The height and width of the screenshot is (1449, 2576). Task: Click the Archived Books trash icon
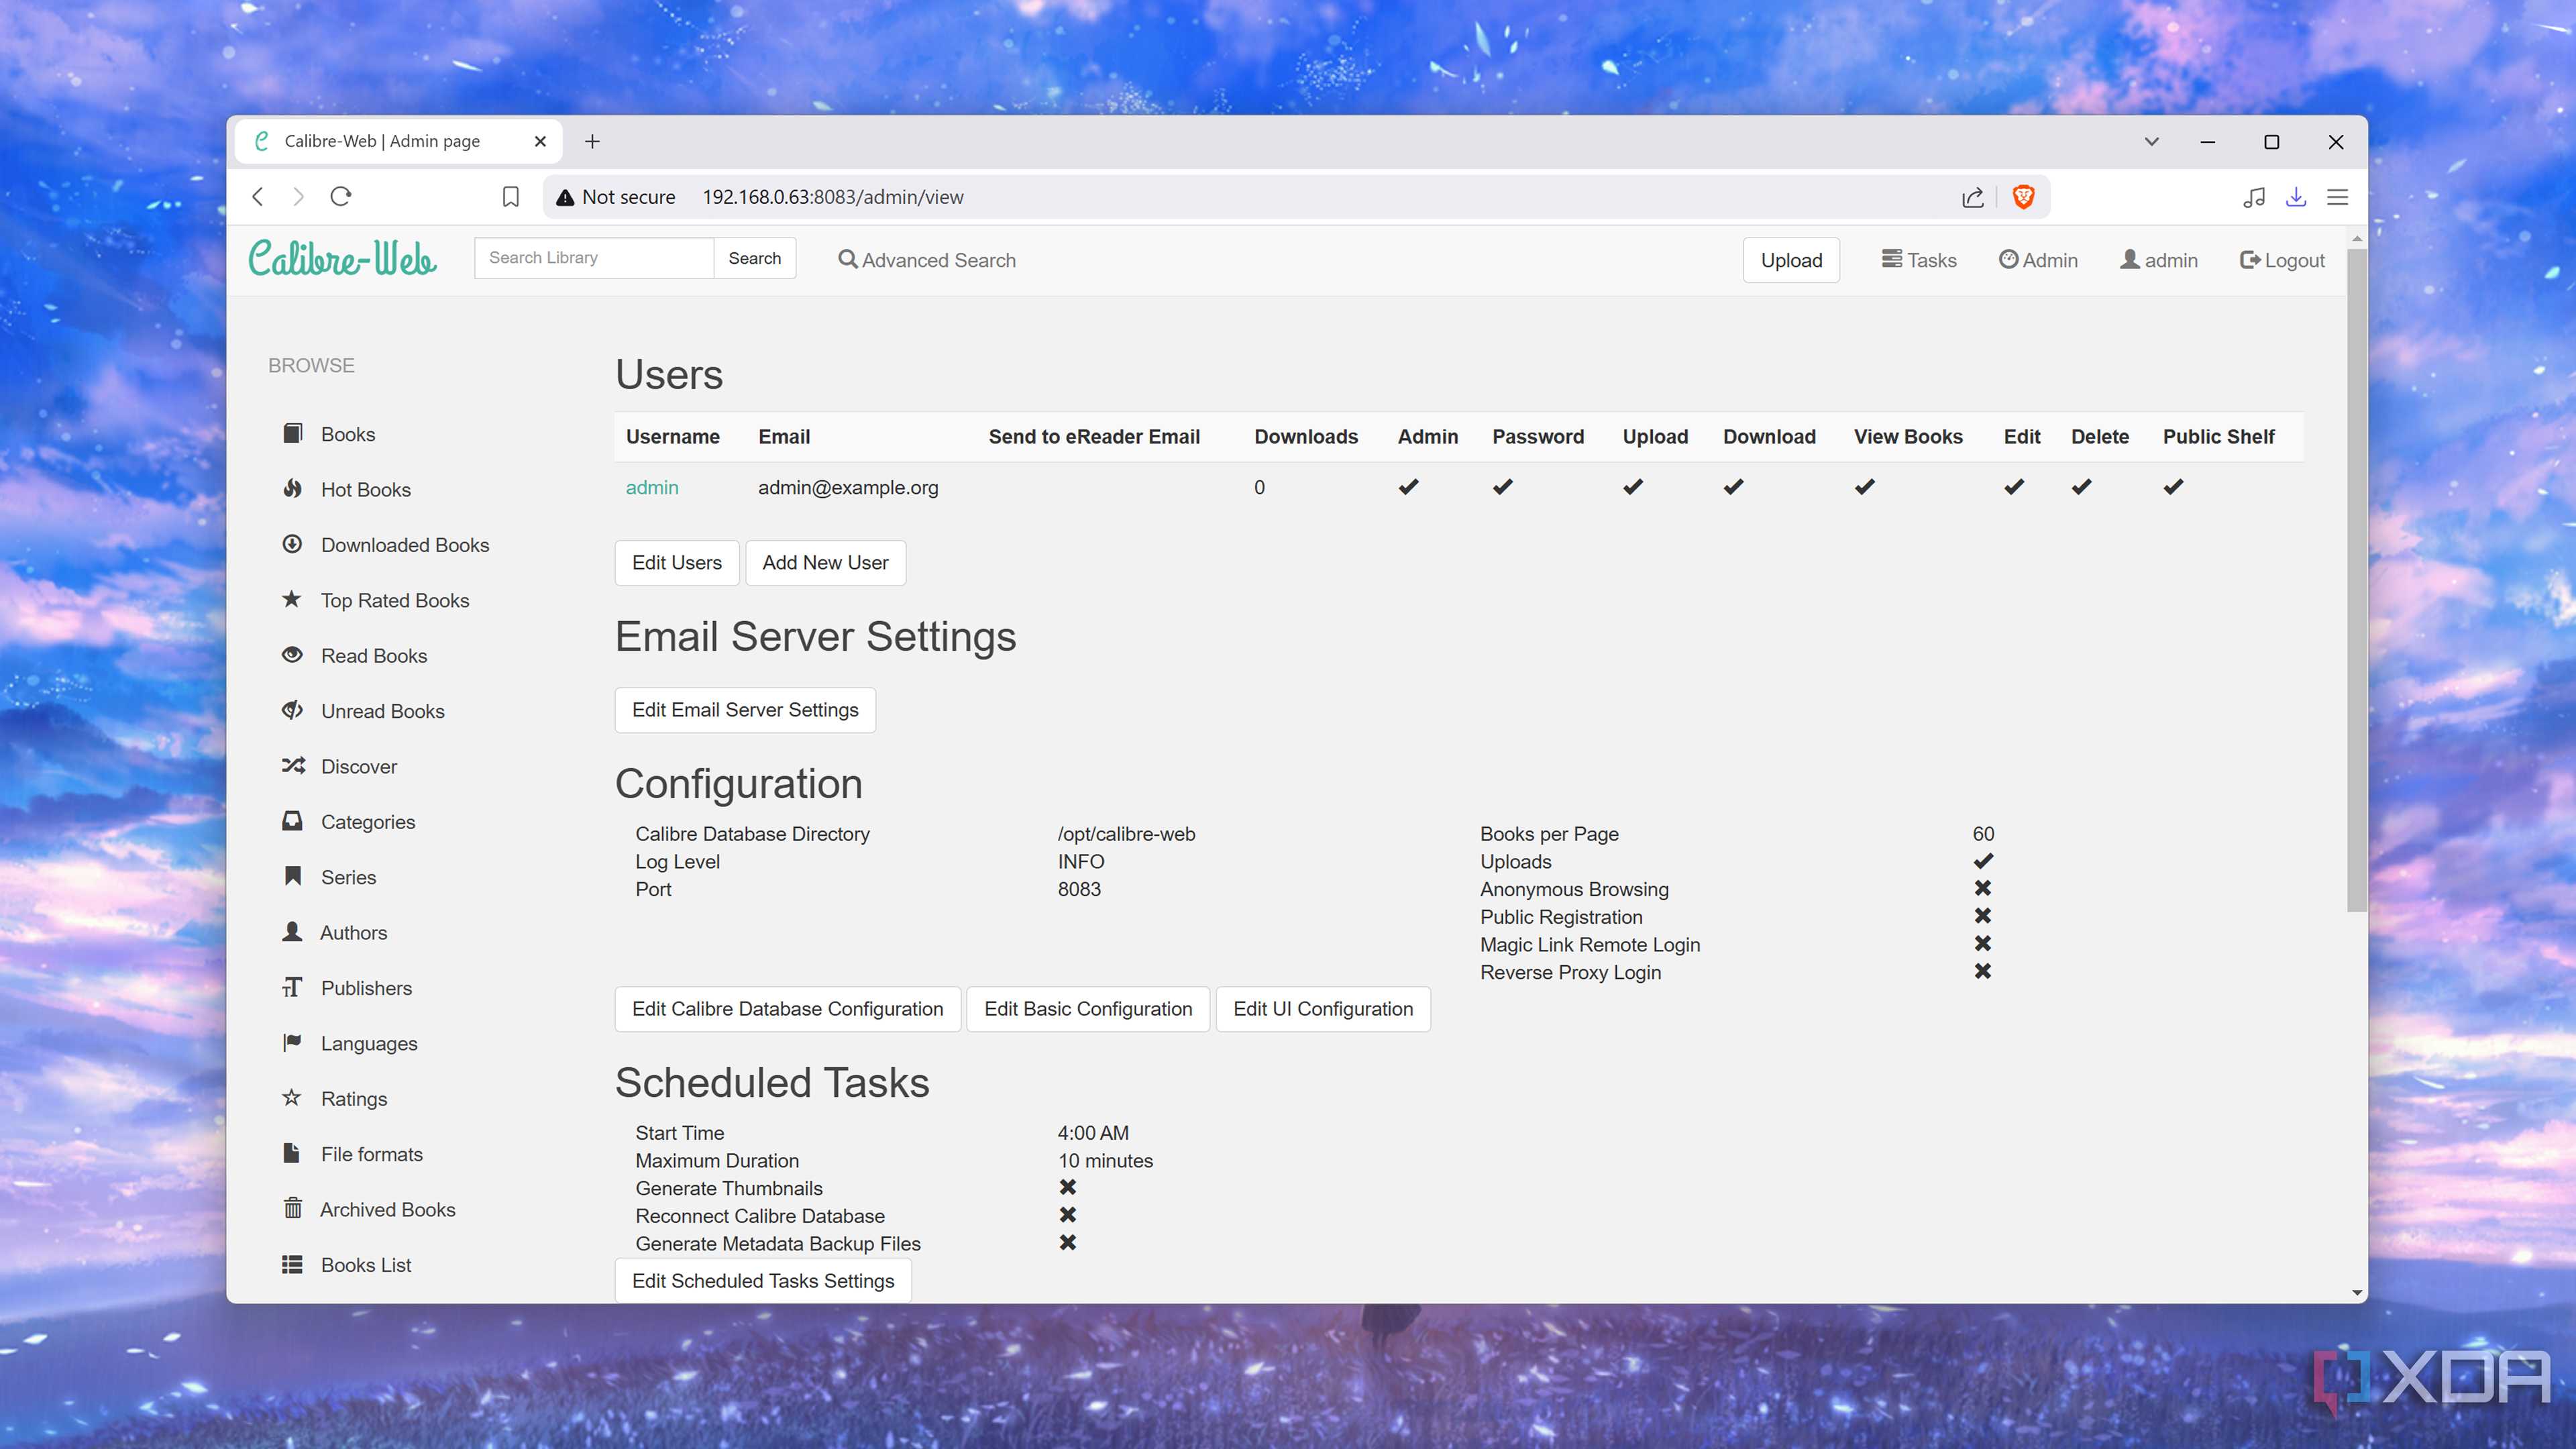(292, 1209)
